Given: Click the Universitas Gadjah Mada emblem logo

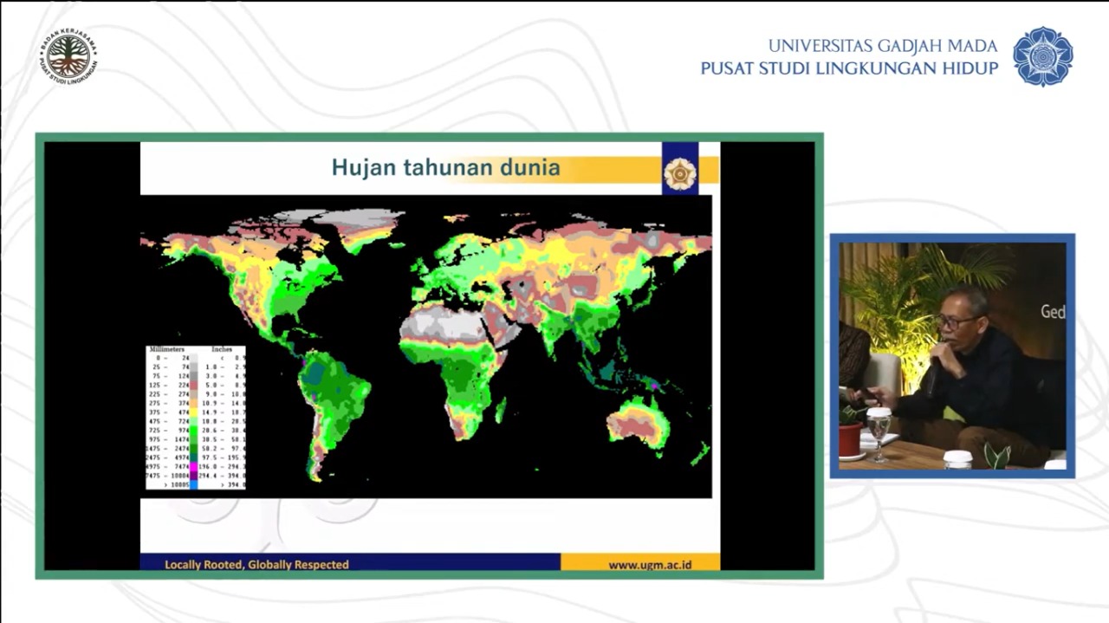Looking at the screenshot, I should click(1042, 56).
